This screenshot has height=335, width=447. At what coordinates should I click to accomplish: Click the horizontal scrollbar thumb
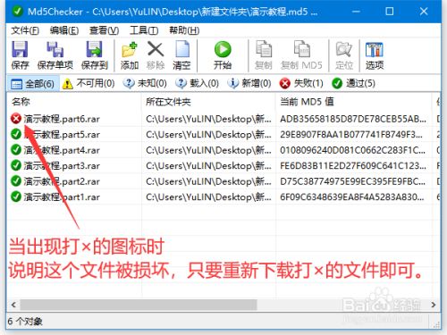click(x=139, y=305)
